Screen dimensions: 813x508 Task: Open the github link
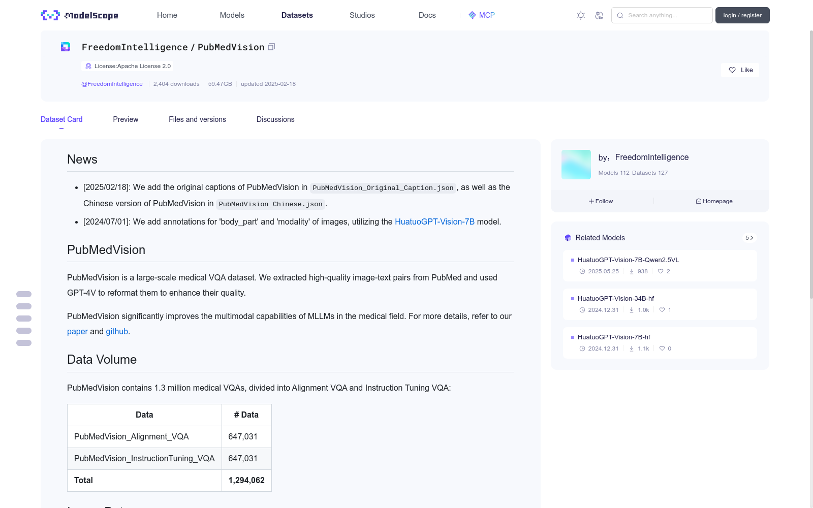tap(117, 331)
